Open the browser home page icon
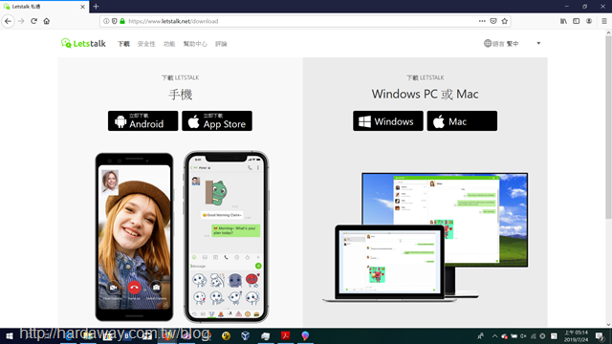This screenshot has height=344, width=612. 47,21
